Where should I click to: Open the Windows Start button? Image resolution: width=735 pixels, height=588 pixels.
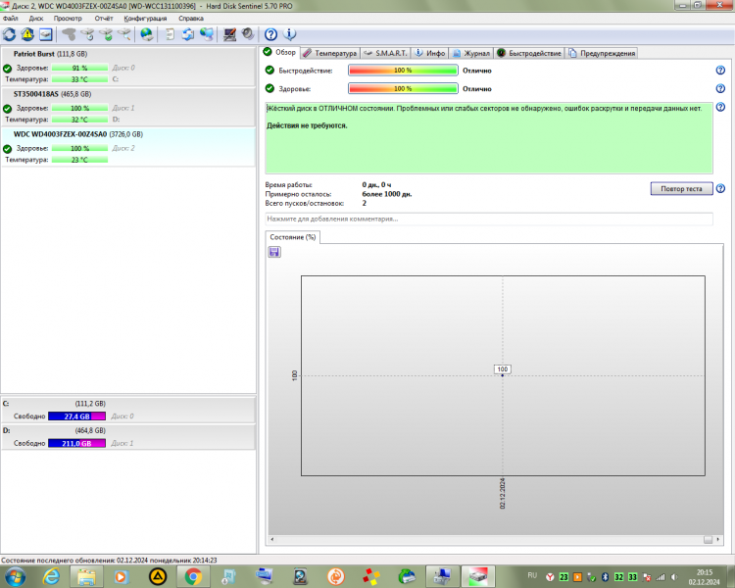[15, 576]
